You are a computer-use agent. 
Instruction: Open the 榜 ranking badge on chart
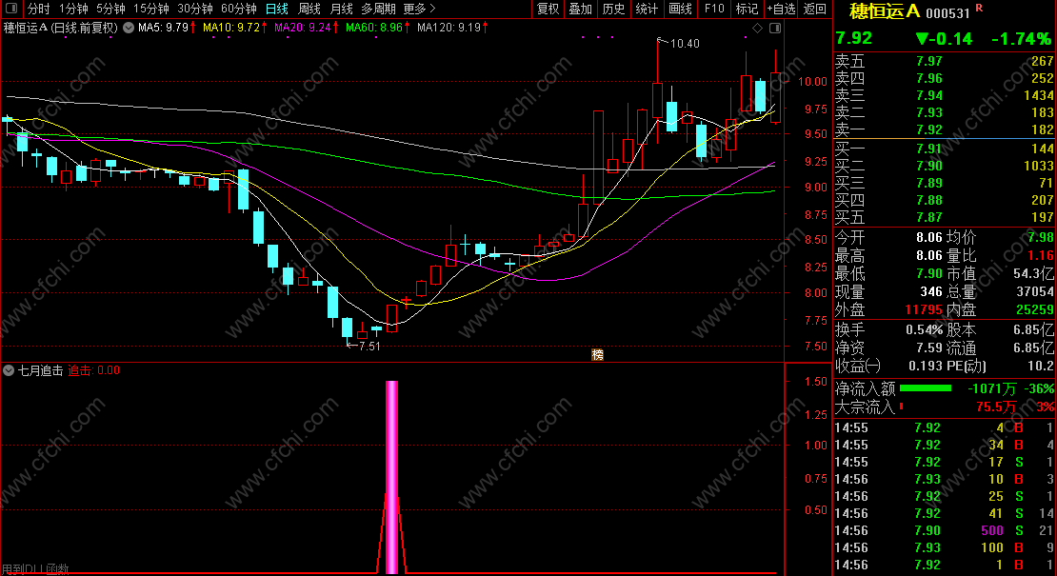(x=597, y=354)
